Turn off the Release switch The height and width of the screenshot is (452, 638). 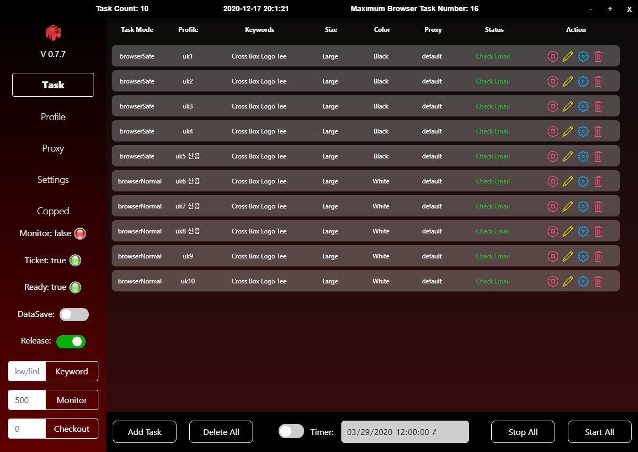click(71, 341)
